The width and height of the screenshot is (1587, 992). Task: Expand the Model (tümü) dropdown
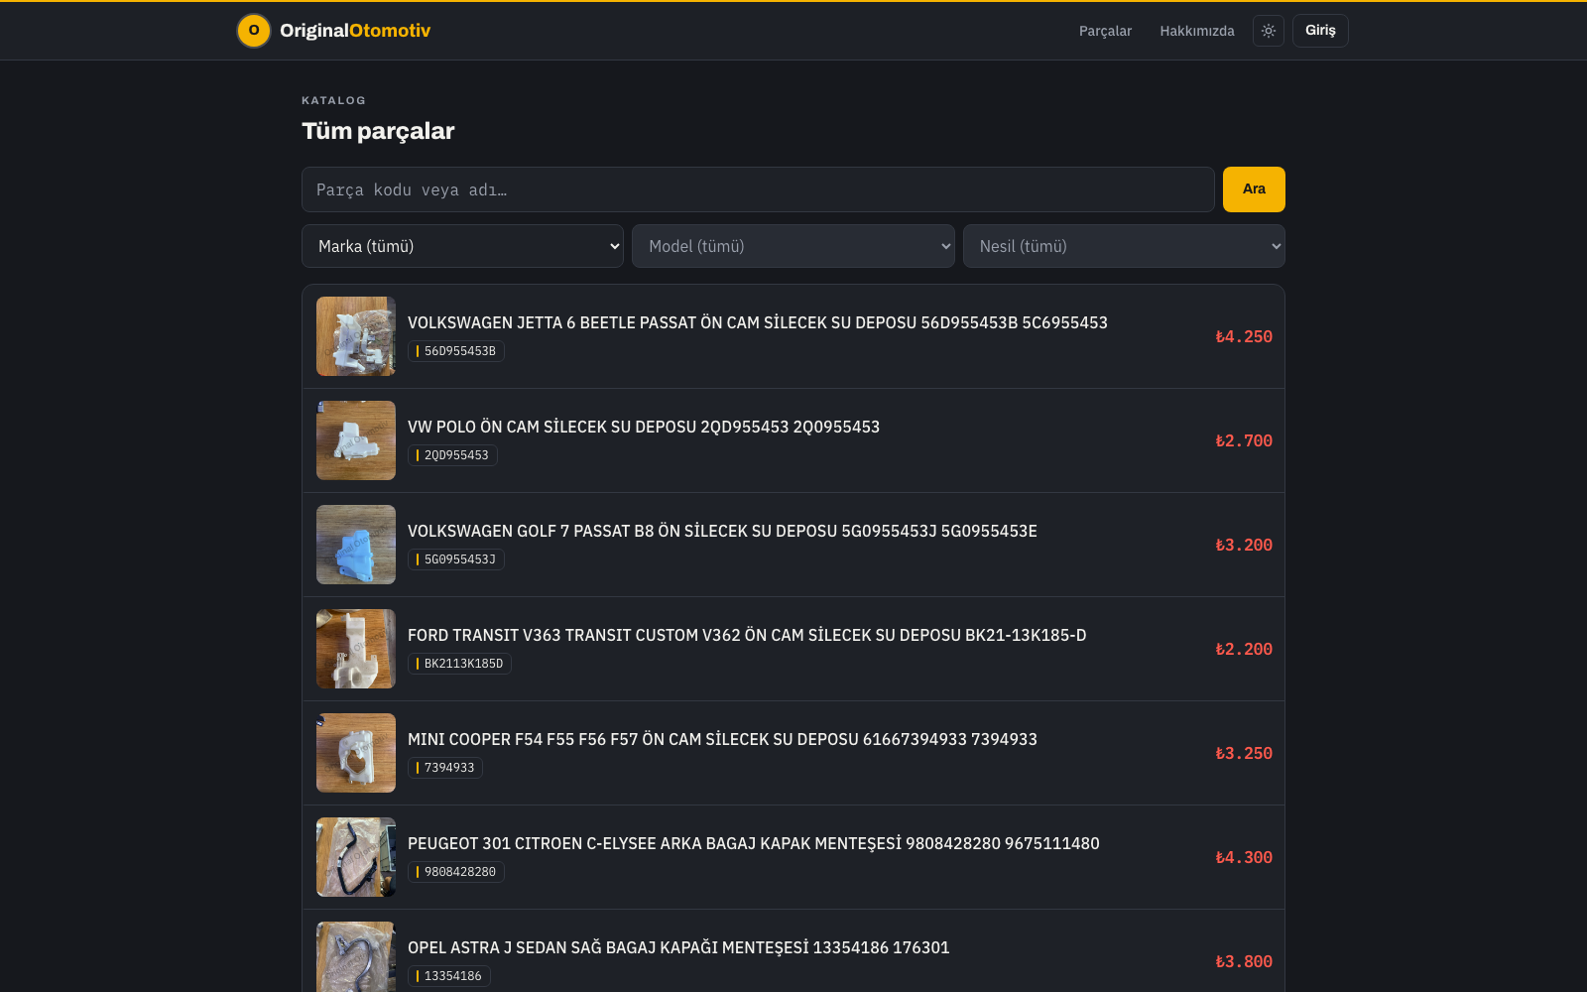click(793, 246)
